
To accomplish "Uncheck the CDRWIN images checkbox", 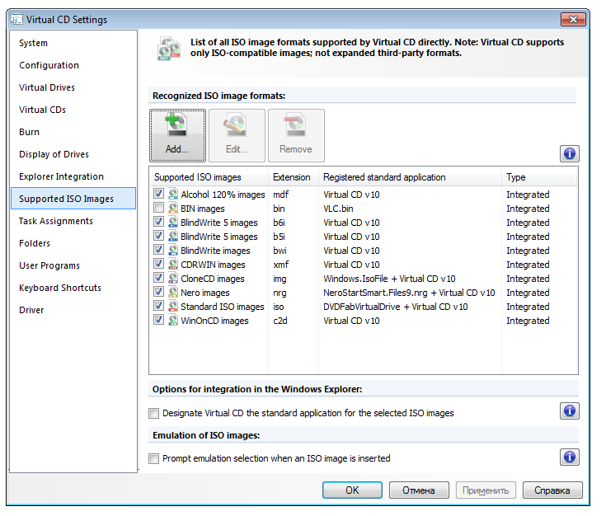I will tap(158, 264).
